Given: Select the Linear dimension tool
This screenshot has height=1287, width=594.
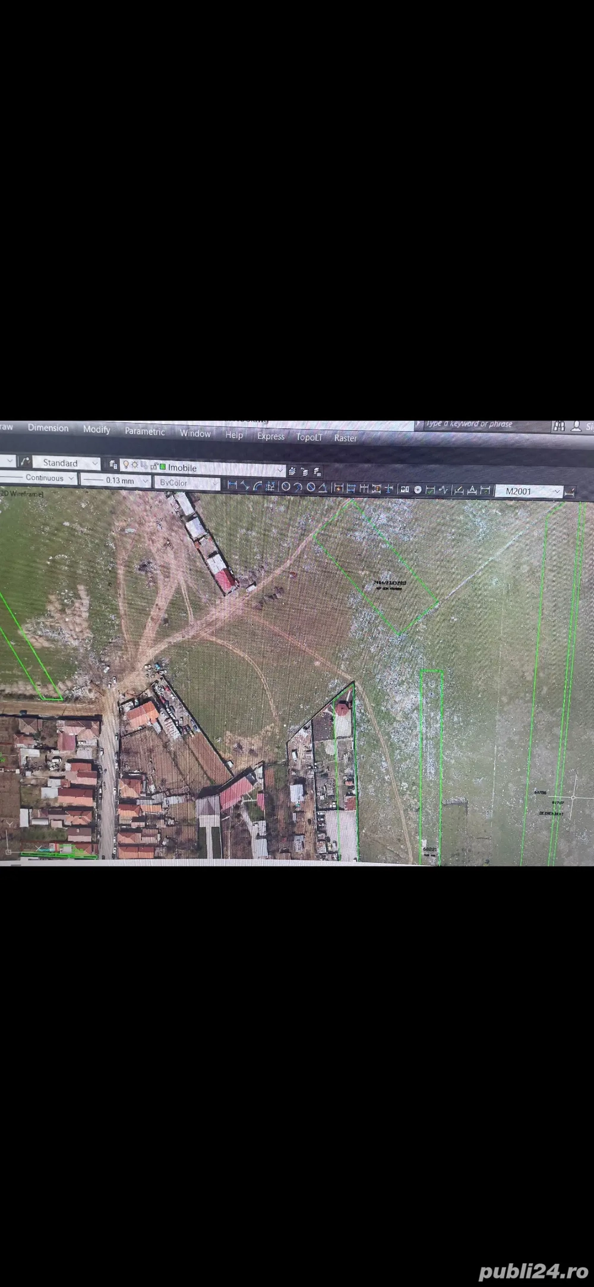Looking at the screenshot, I should point(232,486).
